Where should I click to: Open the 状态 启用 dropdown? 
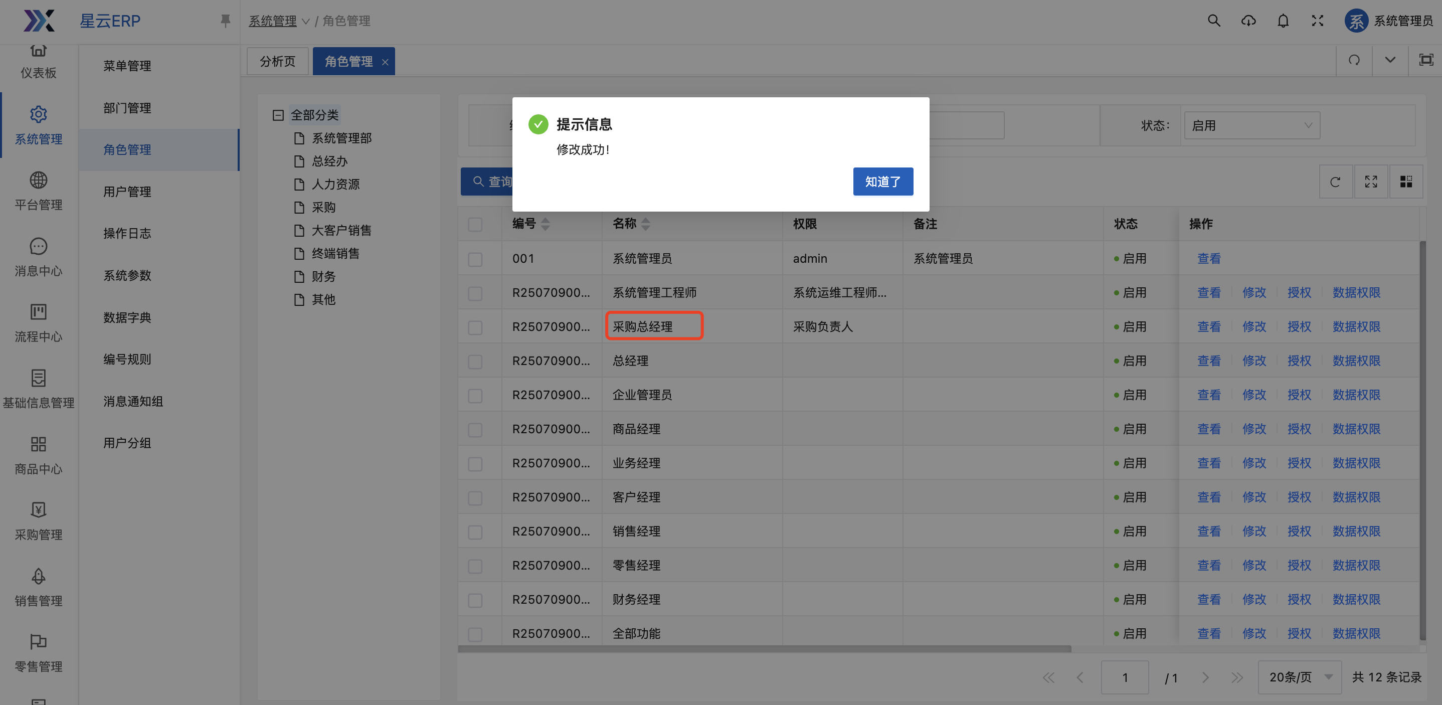point(1251,125)
